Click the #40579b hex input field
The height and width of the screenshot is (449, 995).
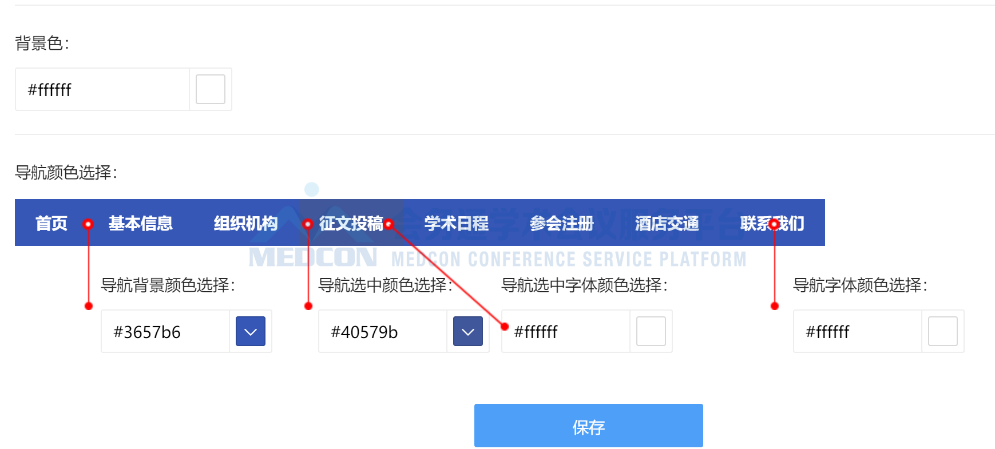coord(383,331)
